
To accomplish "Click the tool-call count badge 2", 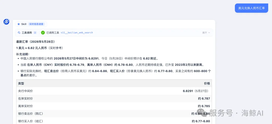I will click(35, 33).
